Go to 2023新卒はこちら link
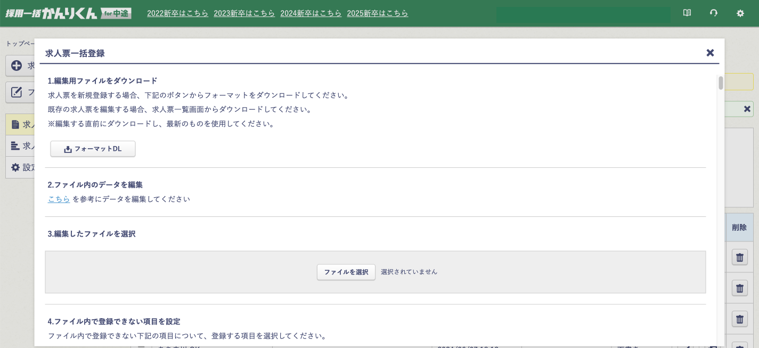The width and height of the screenshot is (759, 348). 244,13
